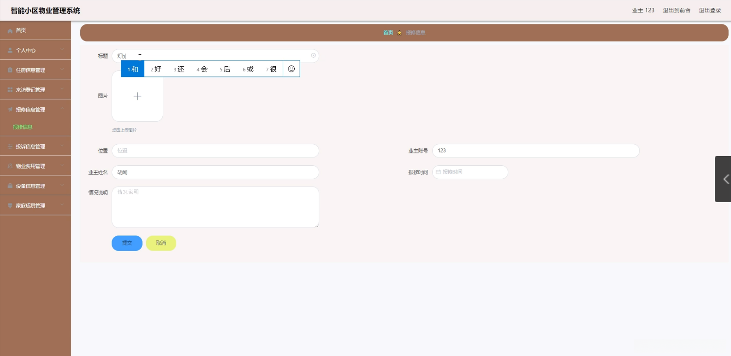The width and height of the screenshot is (731, 356).
Task: Click the 业主账号 field showing 123
Action: pos(536,151)
